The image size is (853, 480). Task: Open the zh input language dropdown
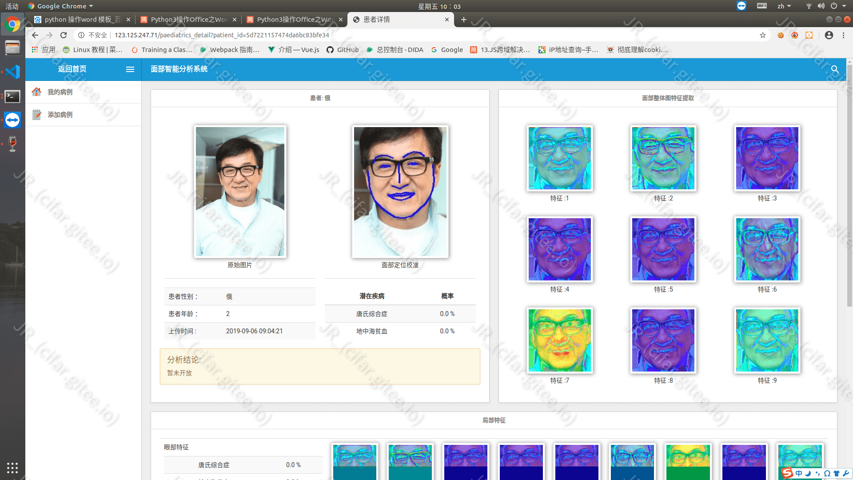click(x=784, y=6)
